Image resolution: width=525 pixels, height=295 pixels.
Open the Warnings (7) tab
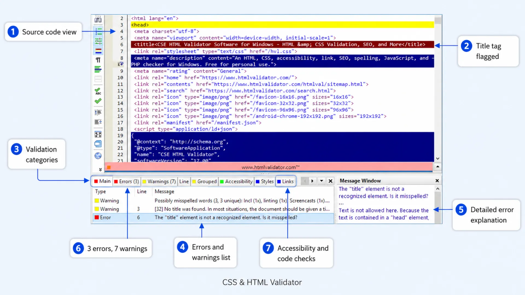pyautogui.click(x=159, y=181)
